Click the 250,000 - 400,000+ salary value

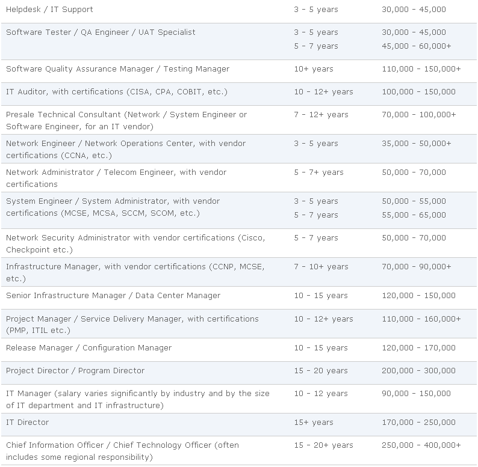pyautogui.click(x=421, y=445)
